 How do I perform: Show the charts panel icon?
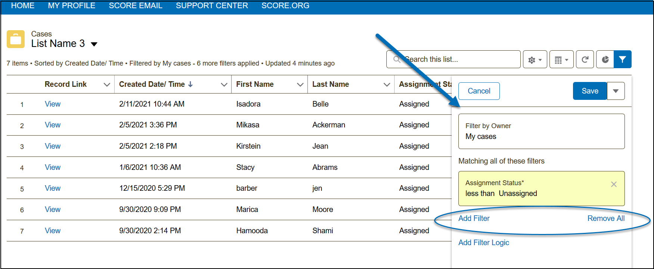coord(605,60)
